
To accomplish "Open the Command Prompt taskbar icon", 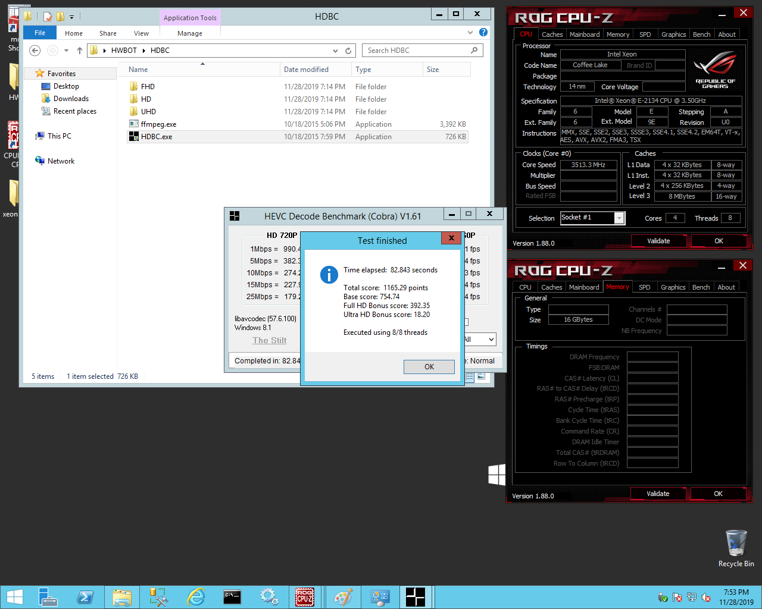I will 232,597.
